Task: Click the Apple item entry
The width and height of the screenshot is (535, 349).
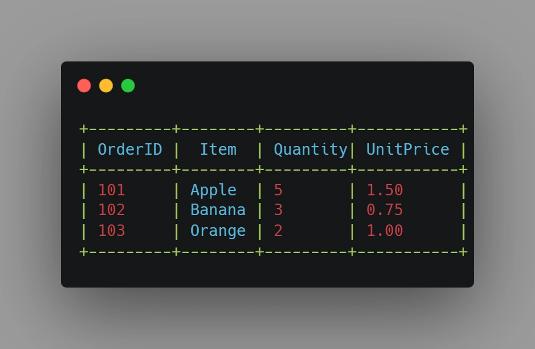Action: coord(213,189)
